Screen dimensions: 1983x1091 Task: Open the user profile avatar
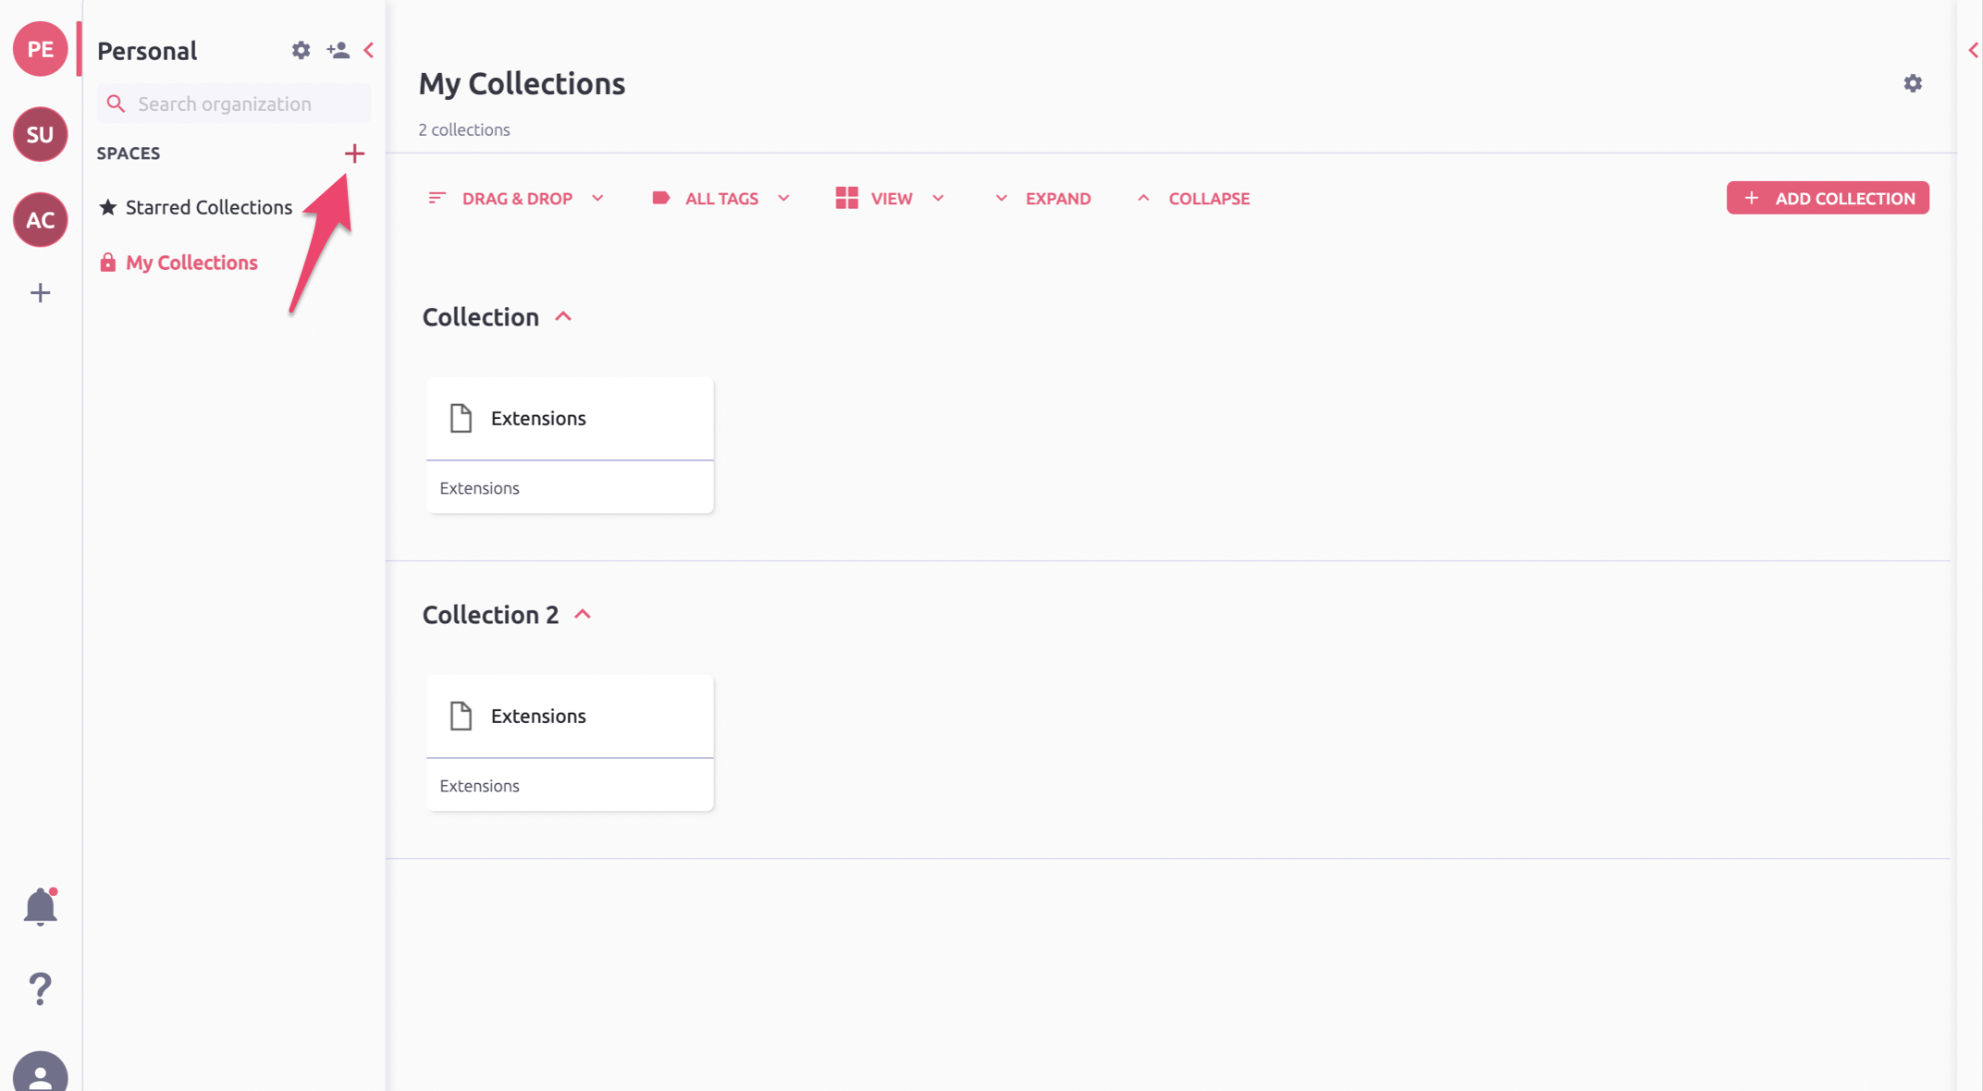[40, 1073]
